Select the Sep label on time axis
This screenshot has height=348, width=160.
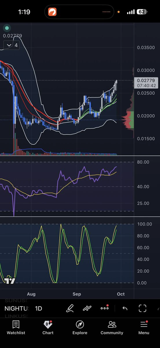(x=77, y=294)
